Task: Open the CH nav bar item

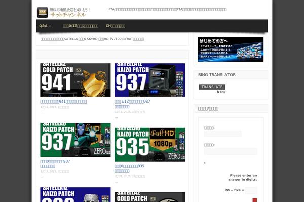Action: (x=116, y=26)
